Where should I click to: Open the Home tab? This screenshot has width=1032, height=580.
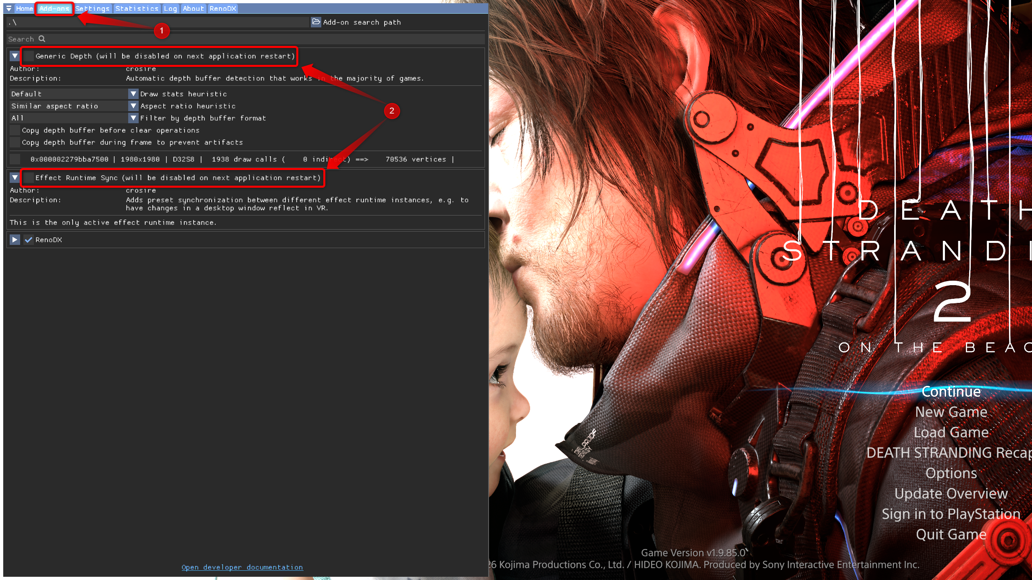click(x=25, y=8)
